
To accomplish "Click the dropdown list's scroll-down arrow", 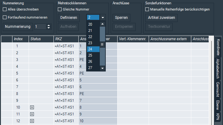I will point(102,68).
